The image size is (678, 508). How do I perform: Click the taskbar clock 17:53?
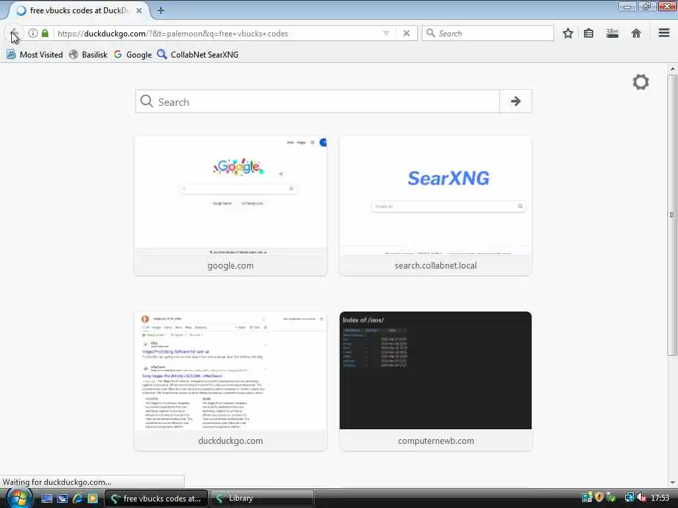(x=660, y=498)
